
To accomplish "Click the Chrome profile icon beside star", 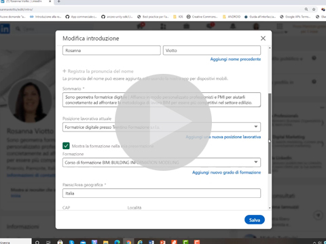I will coord(323,9).
